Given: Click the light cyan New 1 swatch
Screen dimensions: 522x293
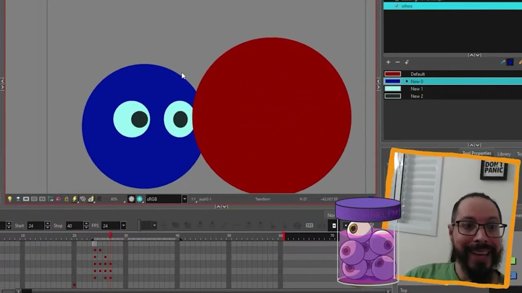Looking at the screenshot, I should point(393,89).
